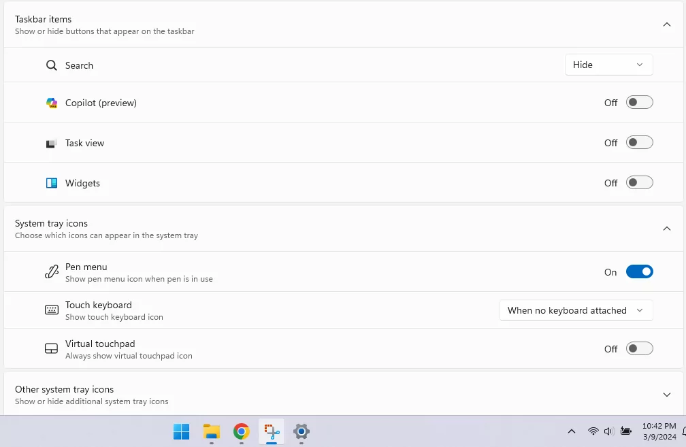Click the Pen menu icon
The height and width of the screenshot is (447, 686).
(52, 271)
